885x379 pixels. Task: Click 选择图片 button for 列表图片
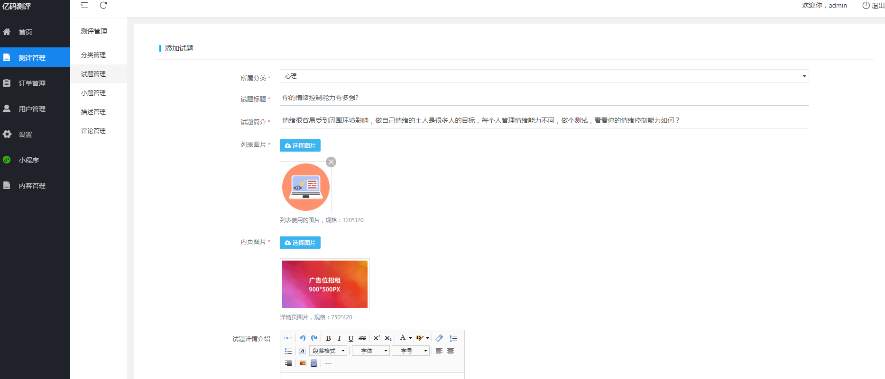point(300,145)
